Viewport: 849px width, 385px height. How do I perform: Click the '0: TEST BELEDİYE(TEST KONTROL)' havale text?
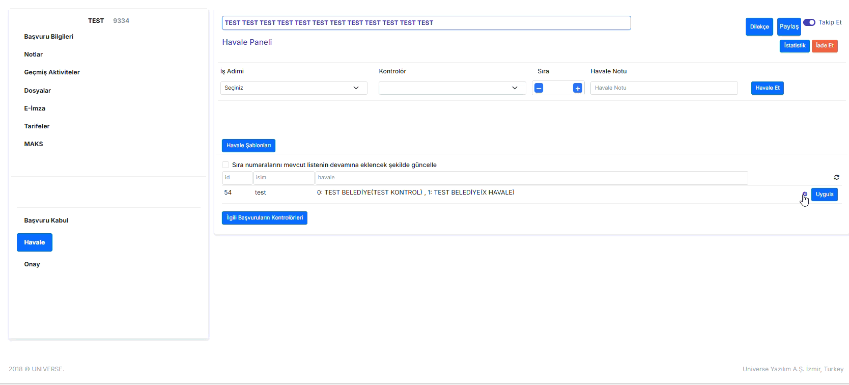[370, 193]
